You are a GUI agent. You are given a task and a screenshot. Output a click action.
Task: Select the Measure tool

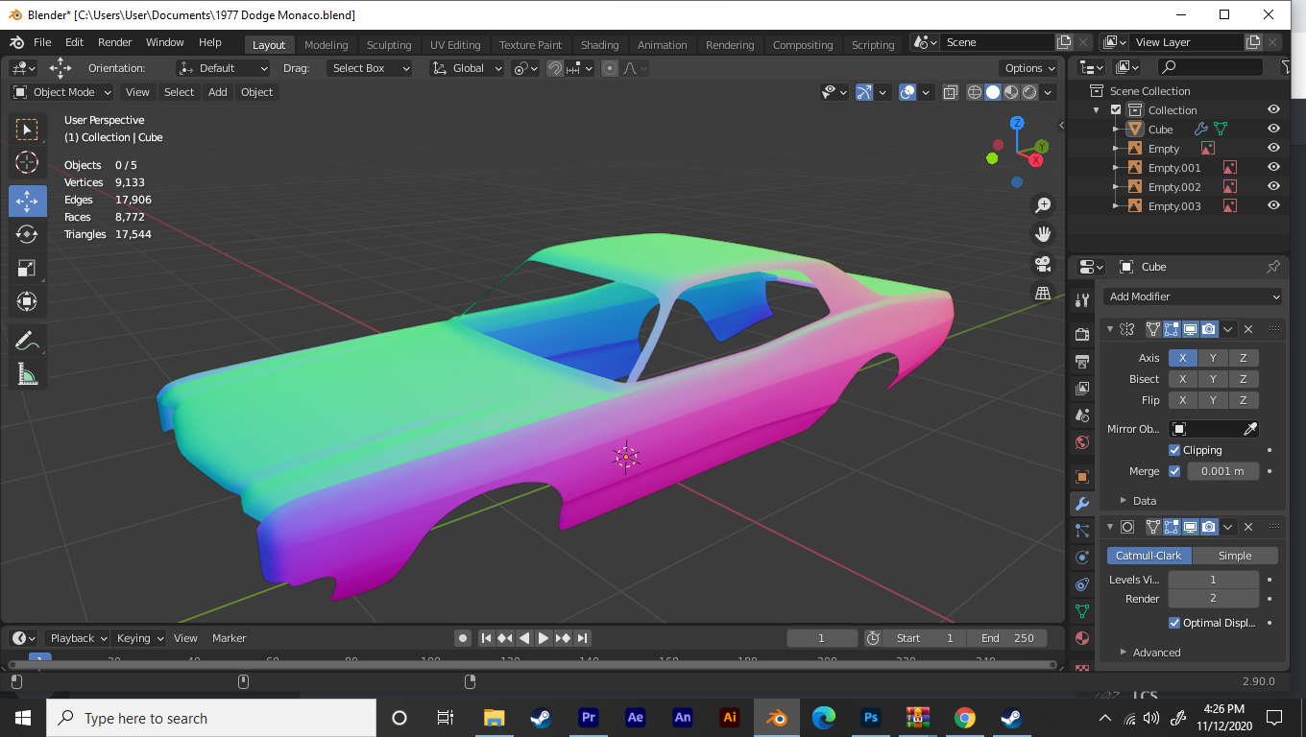tap(27, 373)
